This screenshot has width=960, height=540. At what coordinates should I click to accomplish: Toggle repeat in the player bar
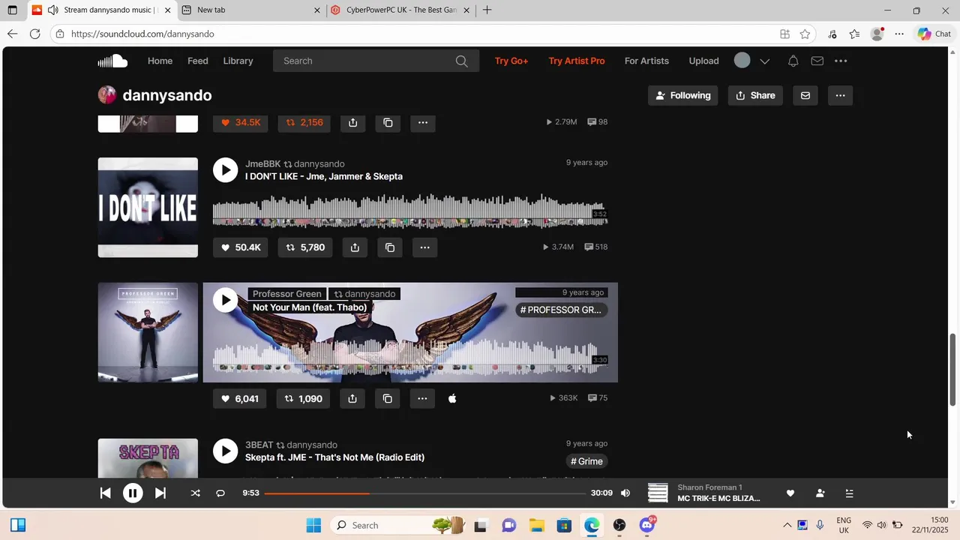click(x=220, y=493)
